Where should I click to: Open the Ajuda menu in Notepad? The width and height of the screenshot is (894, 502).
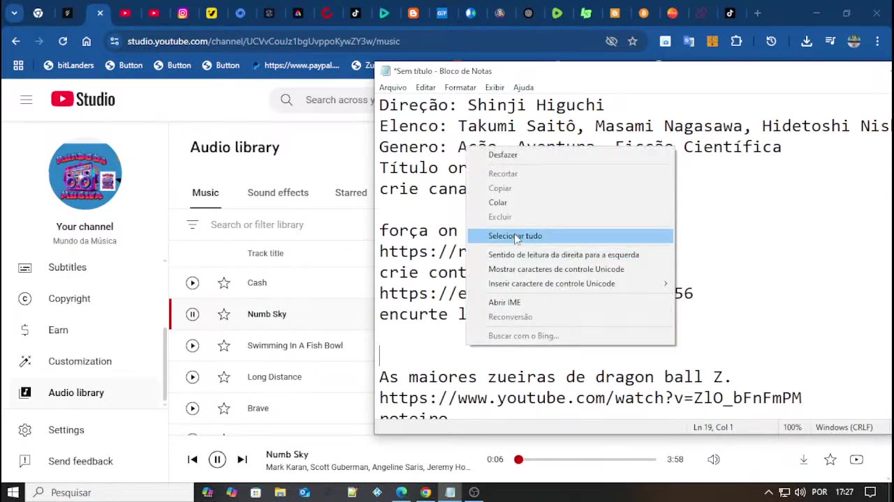point(523,87)
